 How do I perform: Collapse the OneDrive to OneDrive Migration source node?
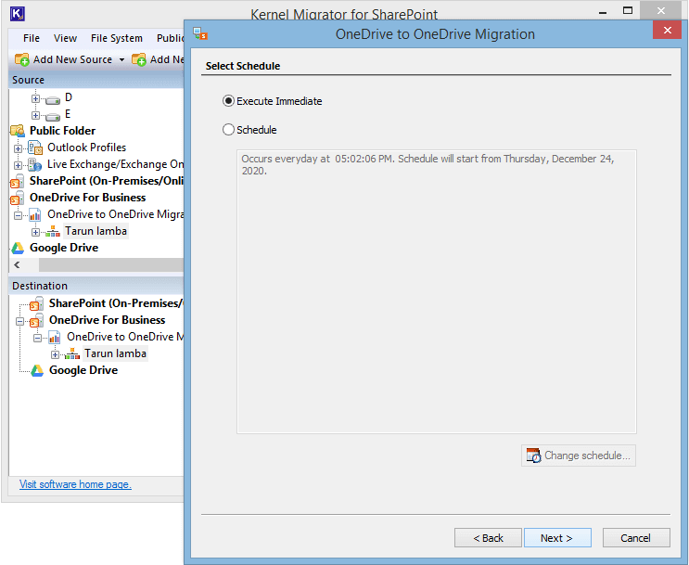click(x=18, y=215)
